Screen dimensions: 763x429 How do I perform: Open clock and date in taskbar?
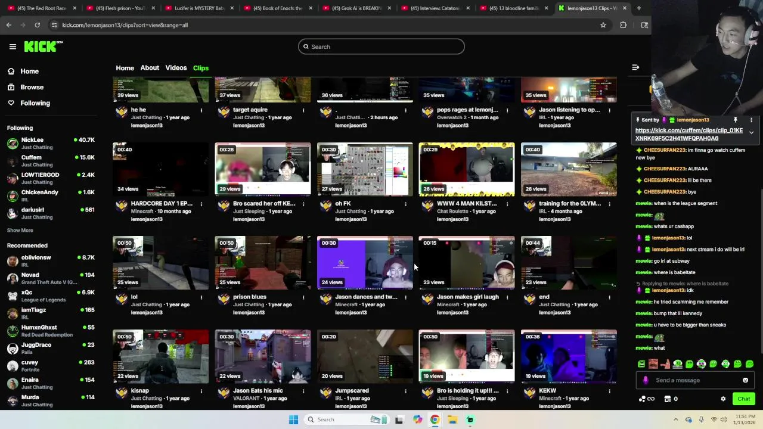click(743, 419)
